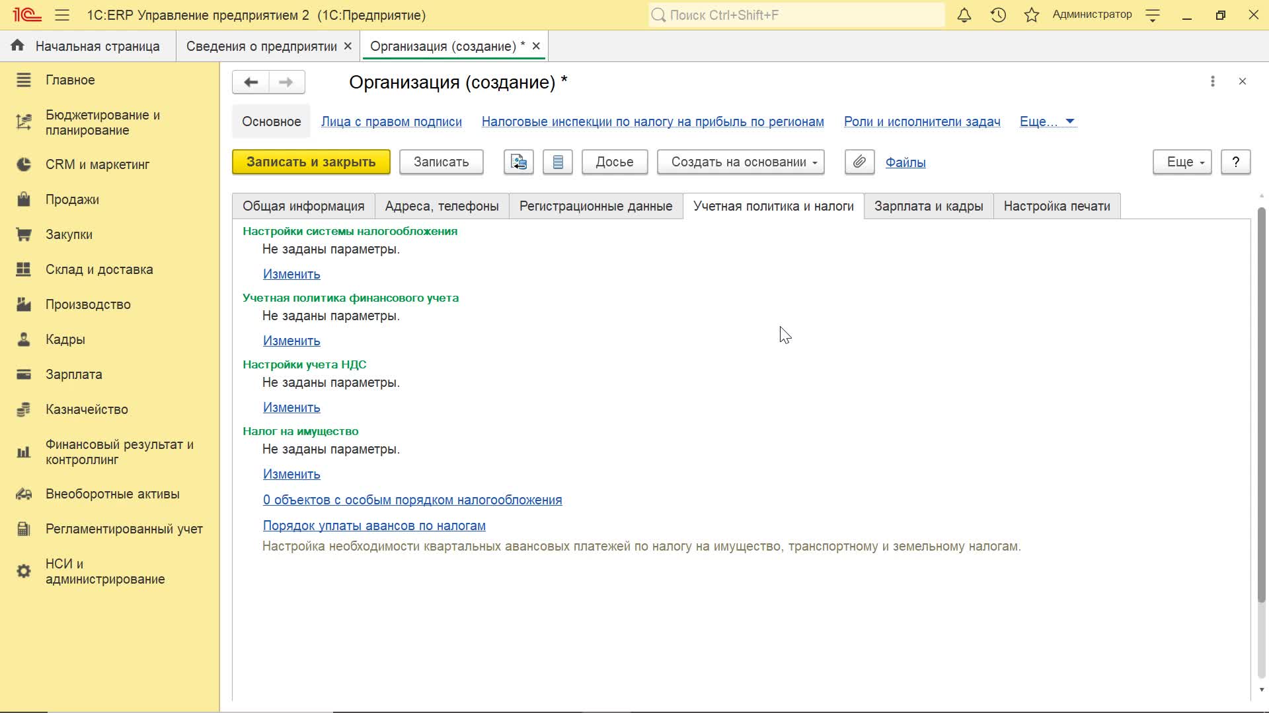Click the three-dots form options icon
Image resolution: width=1269 pixels, height=713 pixels.
click(x=1212, y=81)
